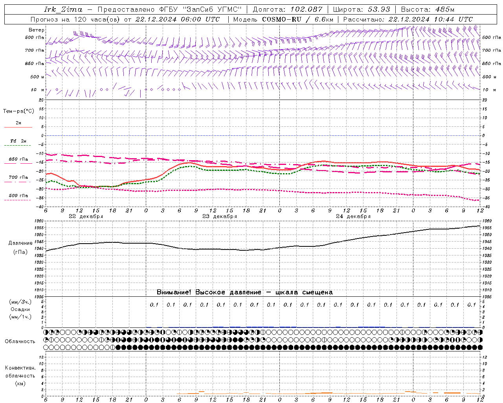Click the Широта: 53.93 value
This screenshot has width=503, height=403.
coord(362,9)
